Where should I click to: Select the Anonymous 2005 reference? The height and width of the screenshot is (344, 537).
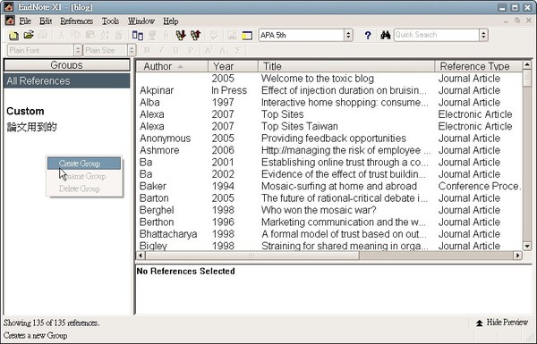point(329,138)
